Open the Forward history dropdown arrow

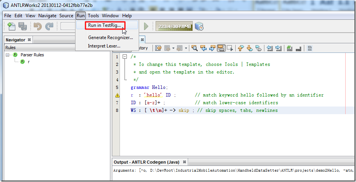tap(186, 48)
